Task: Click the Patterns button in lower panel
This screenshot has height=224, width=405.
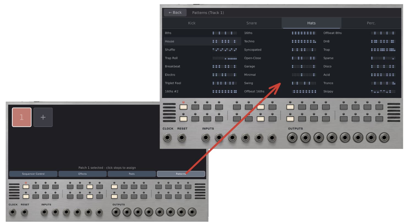Action: [x=181, y=174]
